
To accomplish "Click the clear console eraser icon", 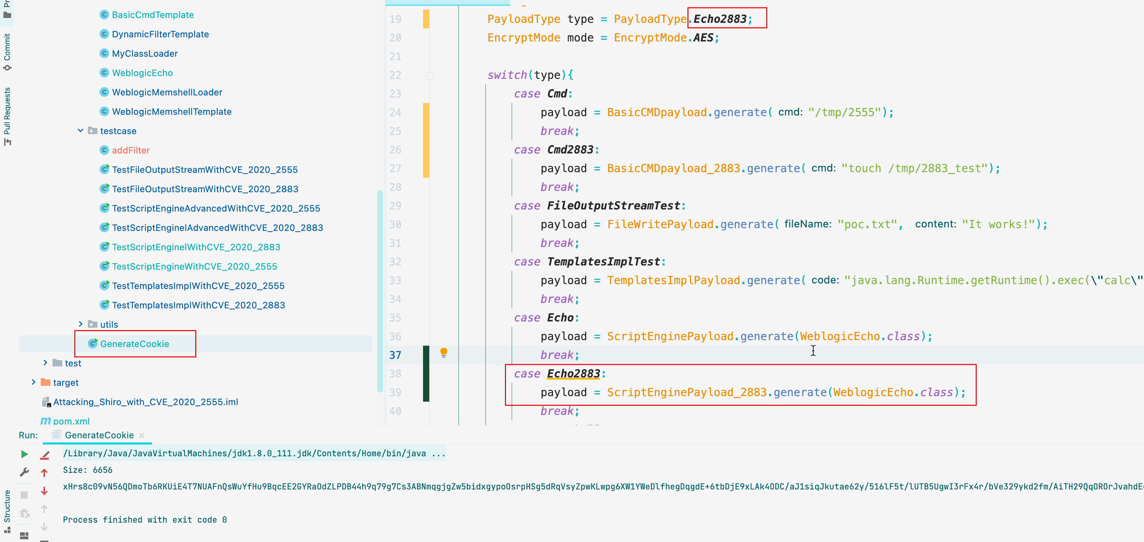I will 44,455.
